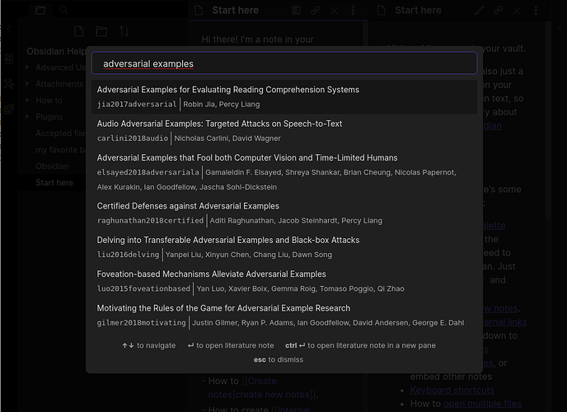567x412 pixels.
Task: Click link icon in second Start here pane
Action: point(499,10)
